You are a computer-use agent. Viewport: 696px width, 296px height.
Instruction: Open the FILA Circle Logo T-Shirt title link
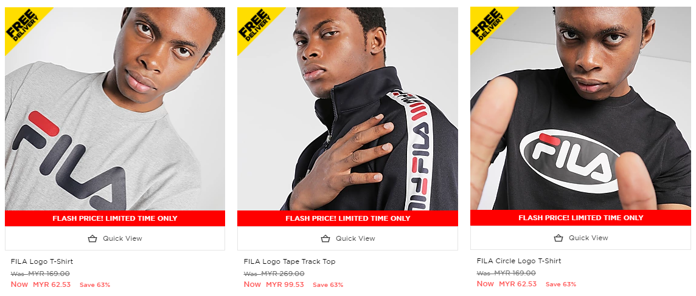pyautogui.click(x=519, y=261)
